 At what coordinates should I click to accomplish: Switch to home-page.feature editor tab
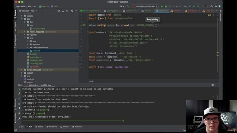(x=90, y=11)
